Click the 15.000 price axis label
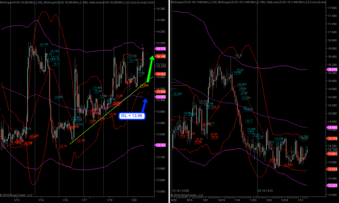 332,114
